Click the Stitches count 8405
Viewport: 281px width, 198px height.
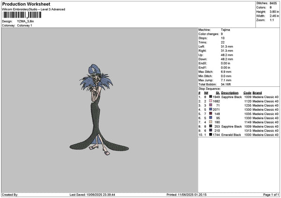coord(274,4)
